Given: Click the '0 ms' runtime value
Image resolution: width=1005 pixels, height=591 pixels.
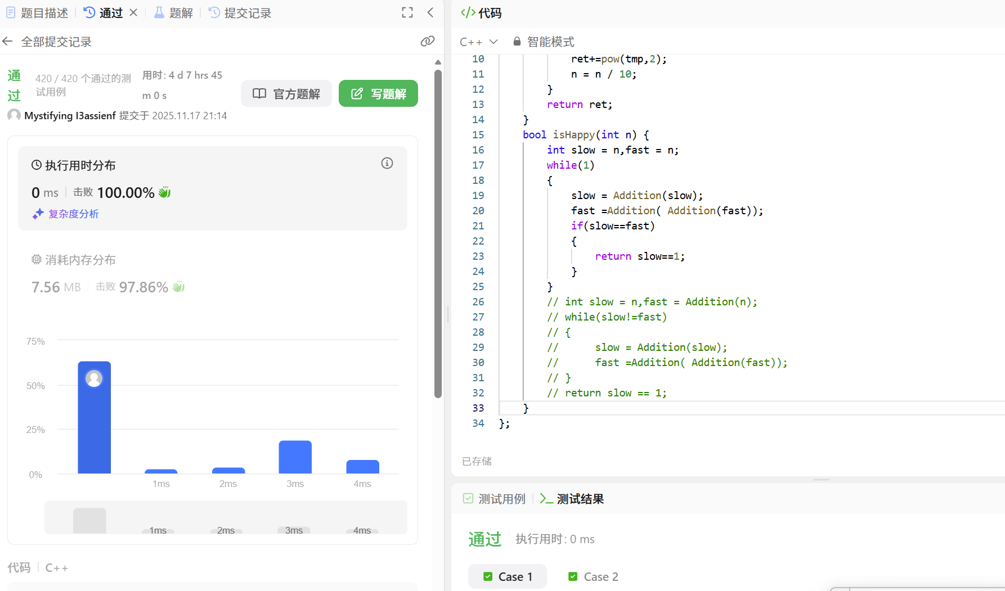Looking at the screenshot, I should [x=45, y=193].
